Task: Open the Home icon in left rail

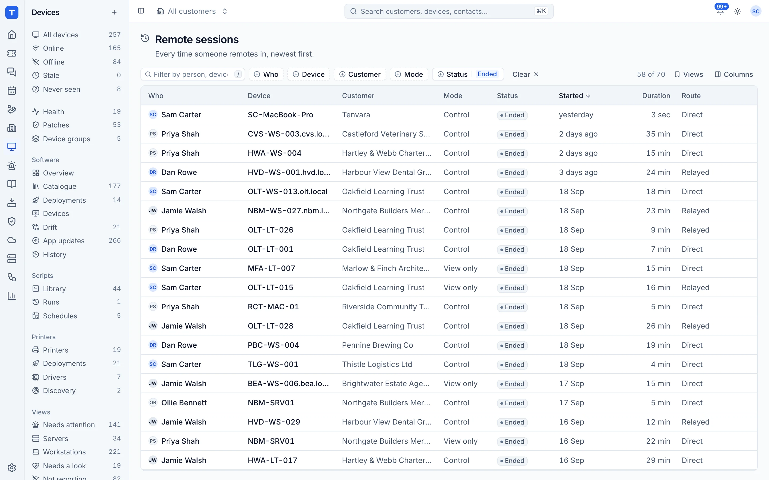Action: point(12,34)
